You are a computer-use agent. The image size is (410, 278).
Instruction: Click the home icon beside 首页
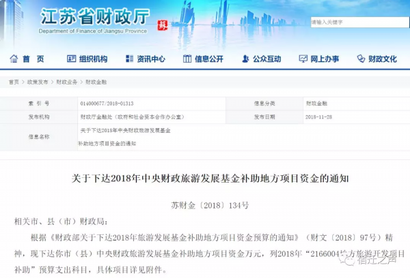[x=13, y=59]
